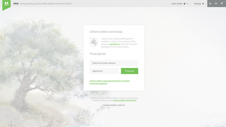The image size is (226, 127).
Task: Open the Užsienio piliečio registracija link
Action: 109,81
